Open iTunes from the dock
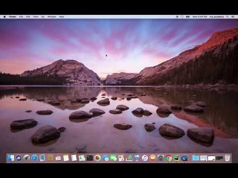Viewport: 238px width, 178px height. pos(145,158)
